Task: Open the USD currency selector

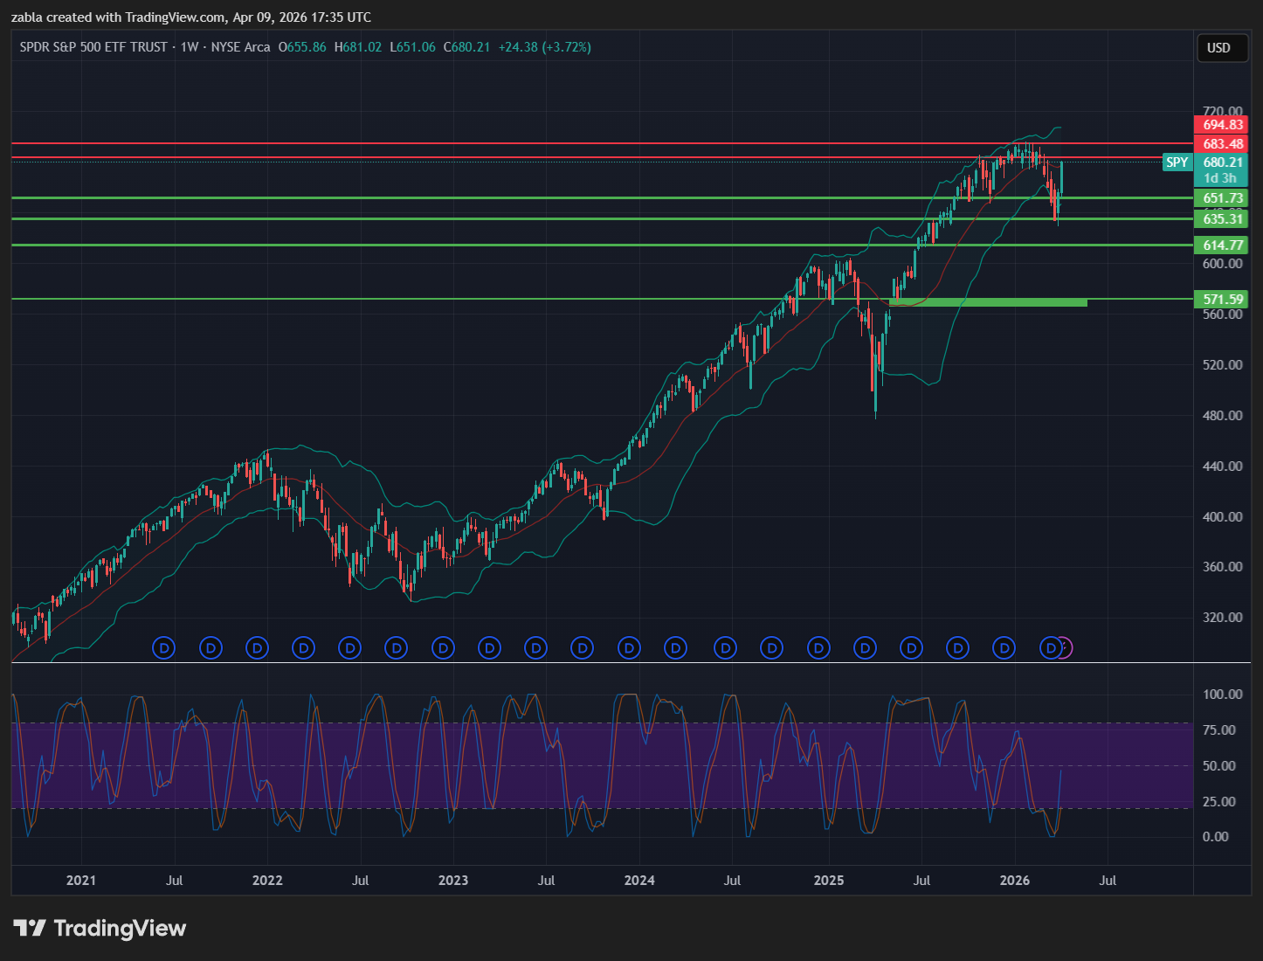Action: [x=1218, y=48]
